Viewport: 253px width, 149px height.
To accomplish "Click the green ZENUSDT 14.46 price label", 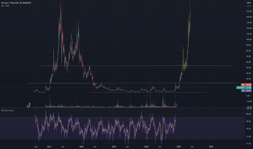I will coord(244,88).
